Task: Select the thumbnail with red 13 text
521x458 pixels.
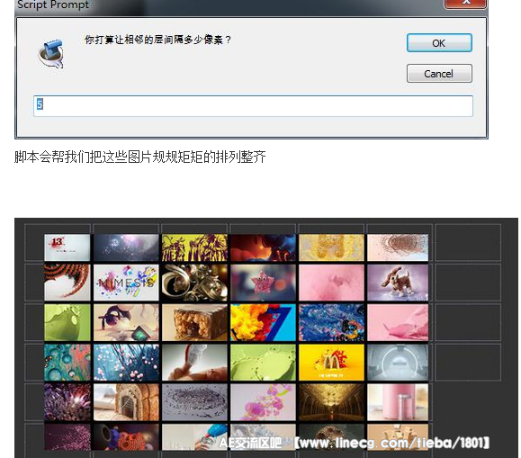Action: [67, 247]
